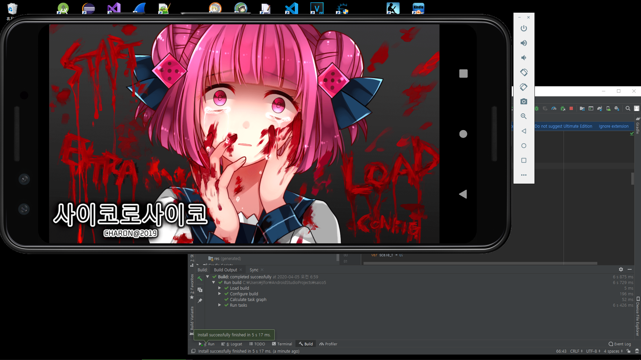The width and height of the screenshot is (641, 360).
Task: Stop the running app with red square
Action: point(571,108)
